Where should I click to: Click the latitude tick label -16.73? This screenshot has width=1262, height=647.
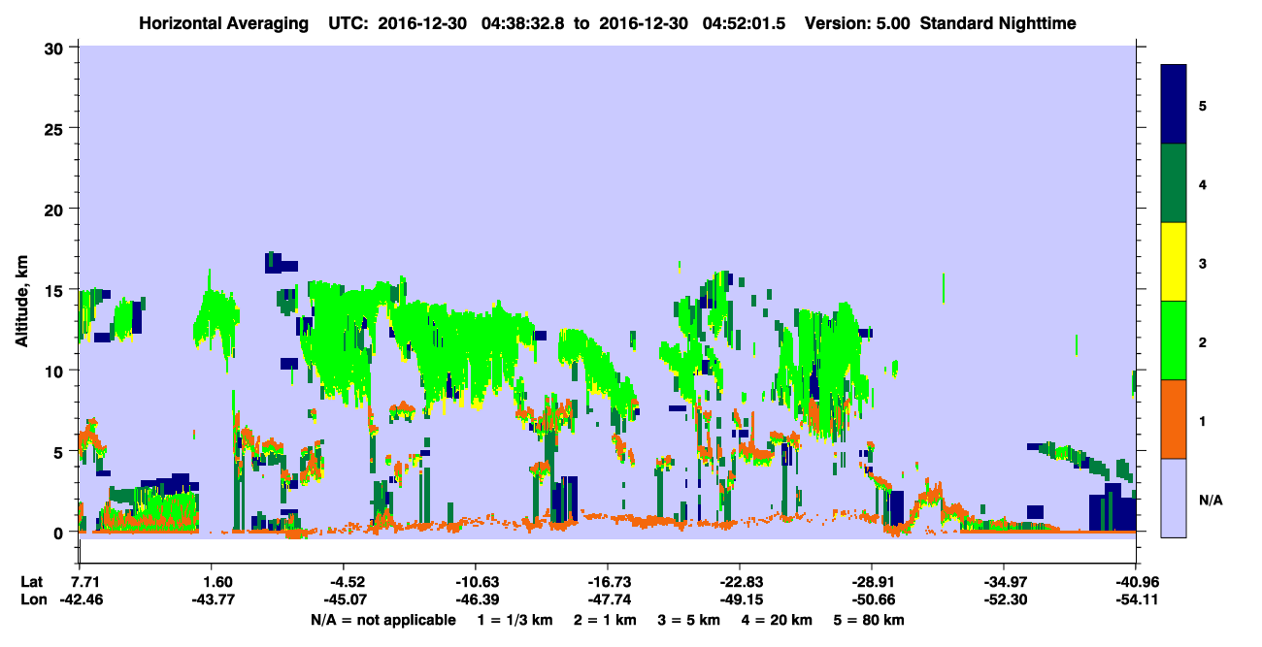609,582
